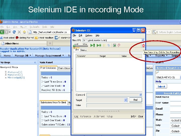Stop recording with the red record button
Screen dimensions: 181x136
coord(143,46)
